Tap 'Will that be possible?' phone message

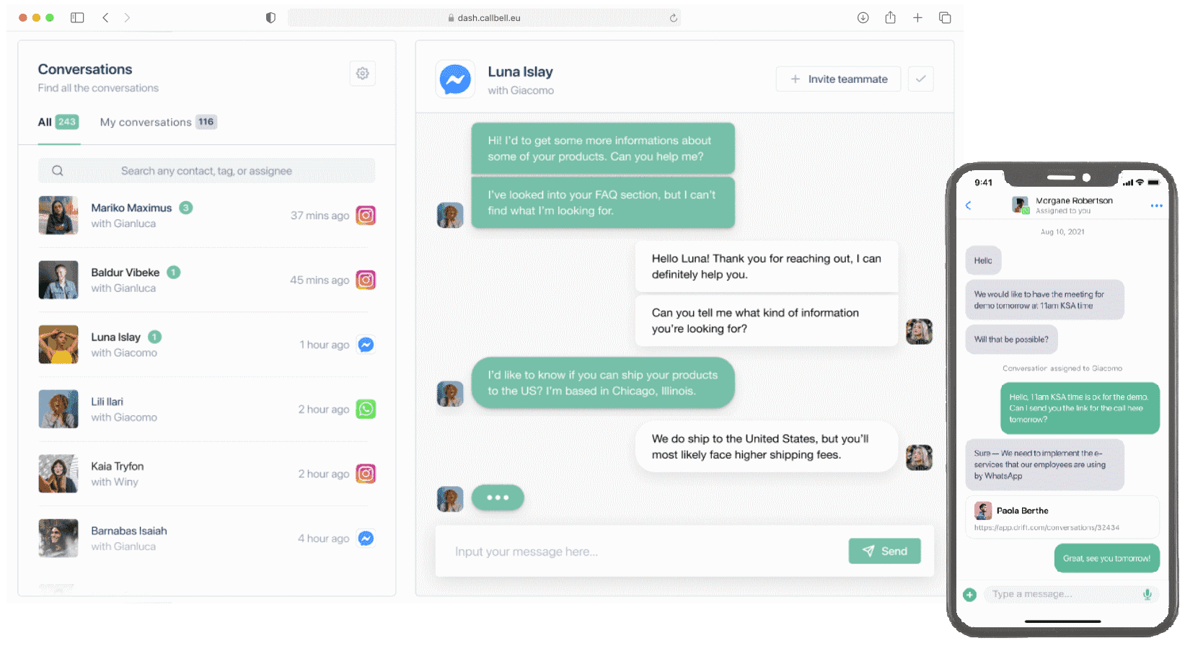point(1011,340)
